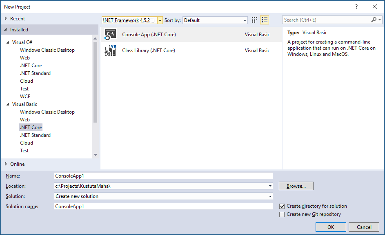The image size is (385, 235).
Task: Click tree scrollbar up arrow
Action: pos(95,38)
